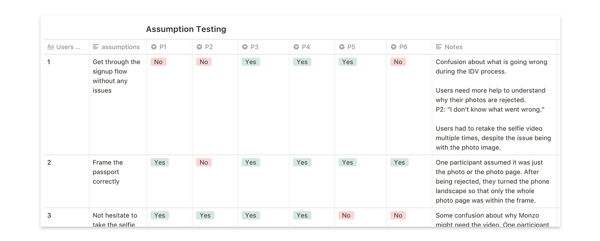Open the assumptions column header menu
600x241 pixels.
coord(118,47)
